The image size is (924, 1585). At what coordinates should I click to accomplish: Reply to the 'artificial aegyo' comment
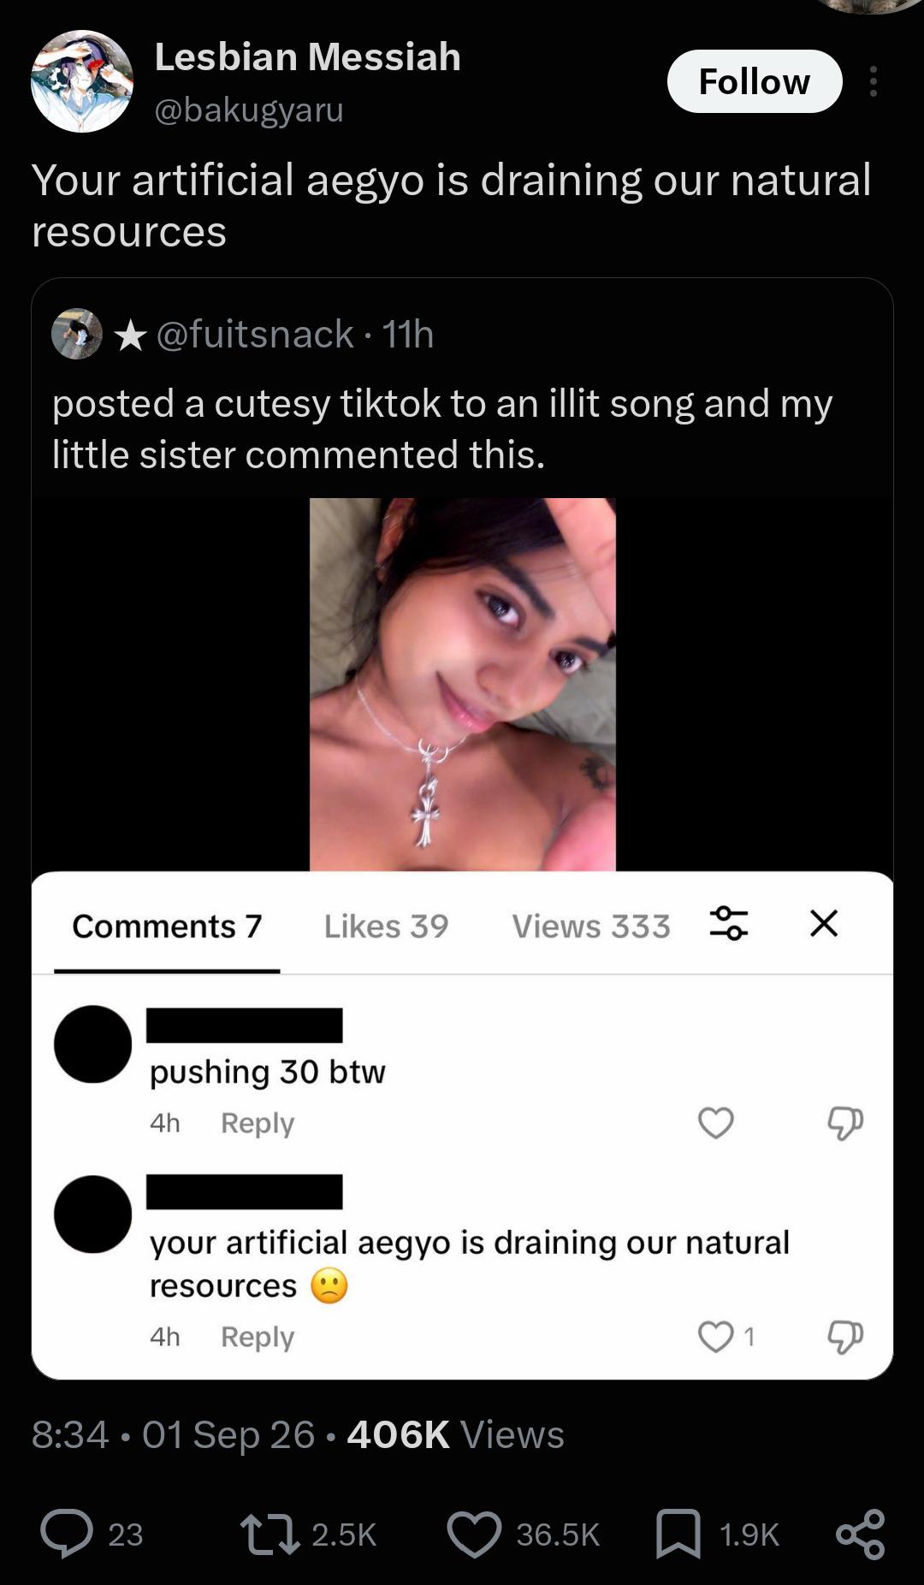pos(258,1337)
